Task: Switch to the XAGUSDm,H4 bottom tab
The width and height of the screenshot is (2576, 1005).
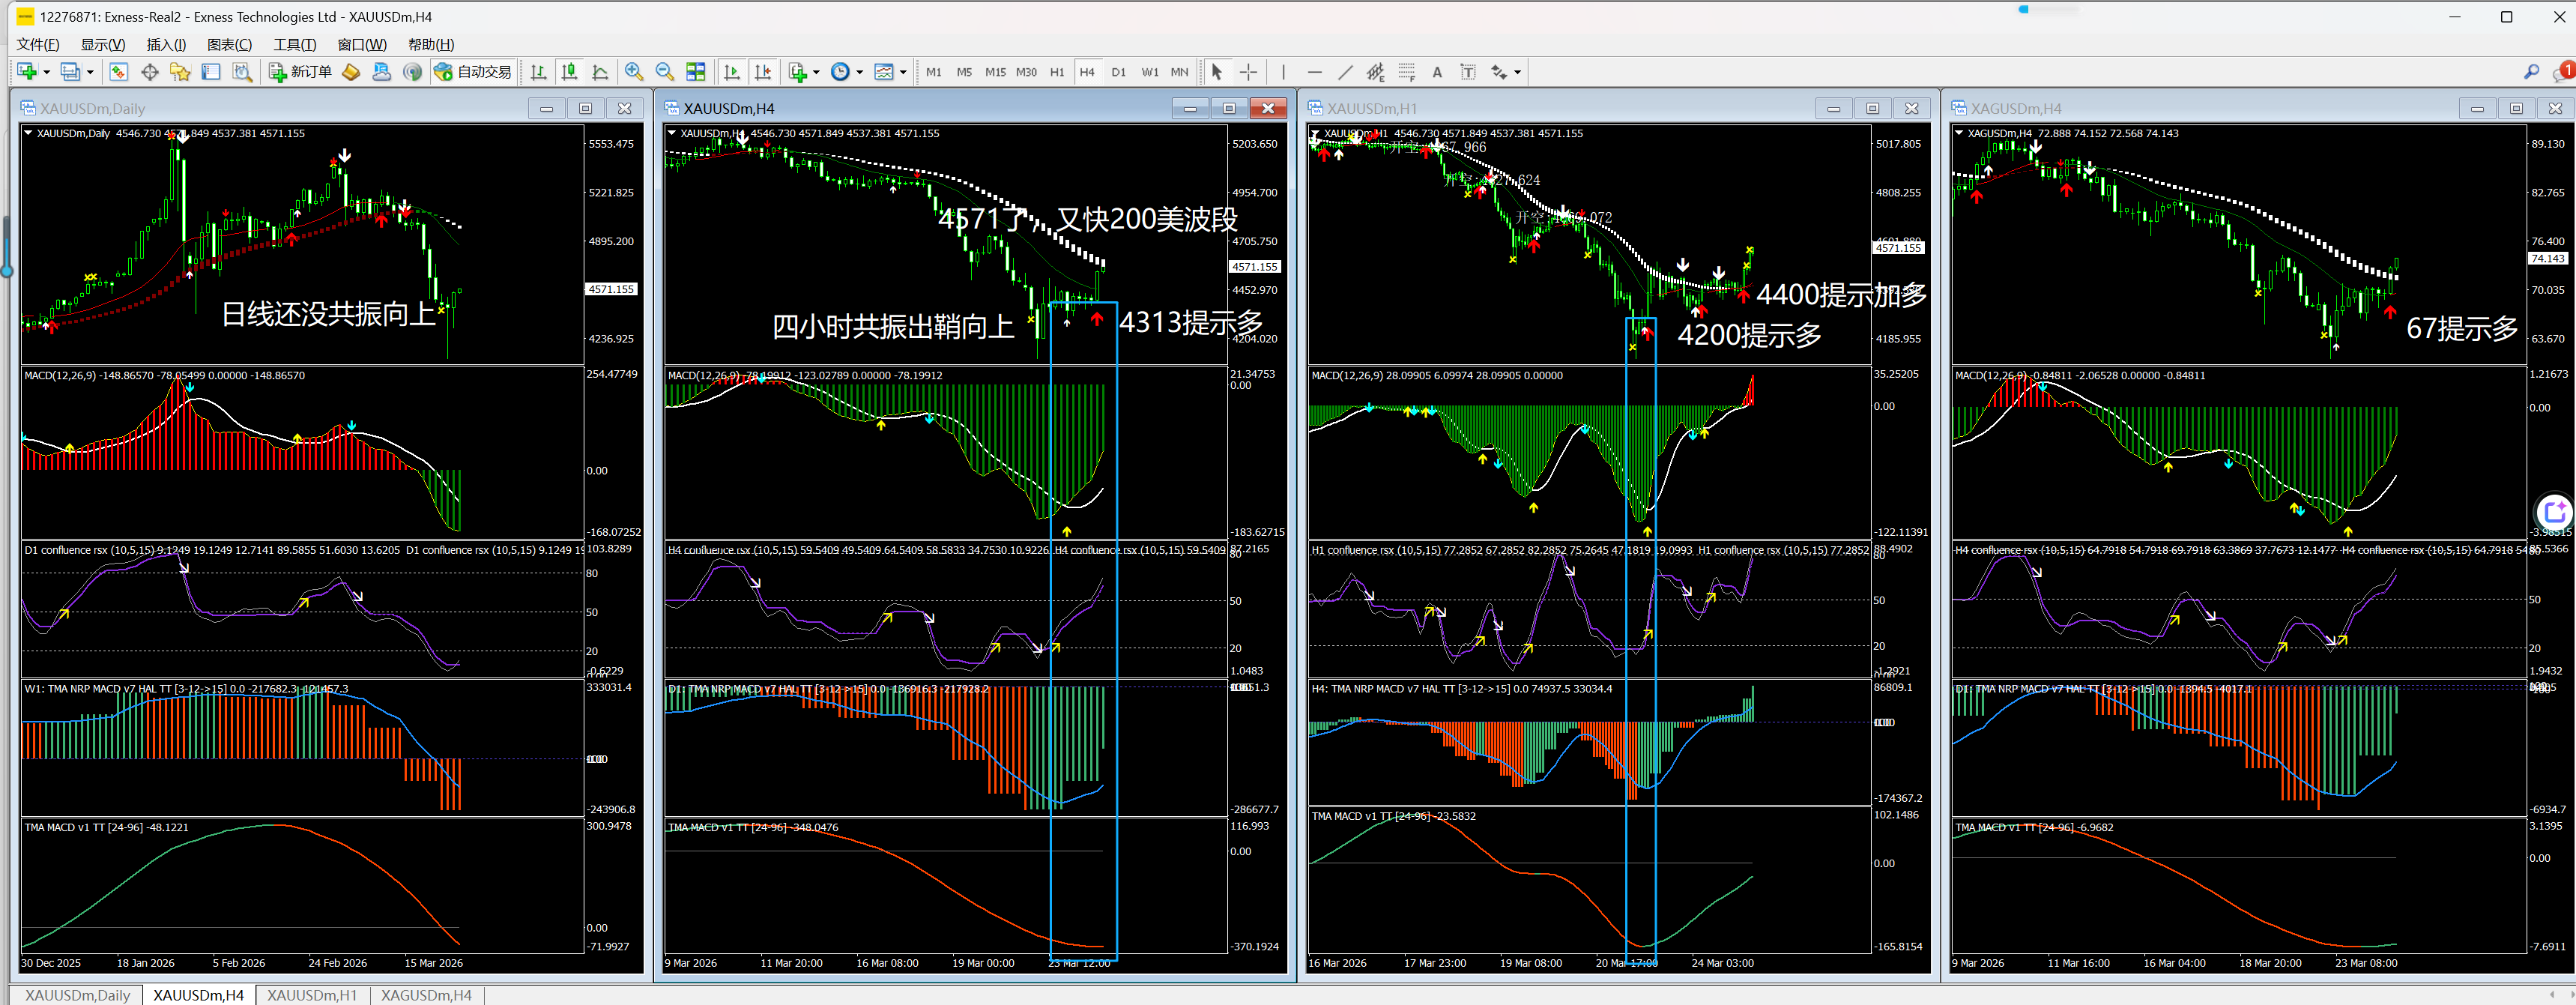Action: (426, 995)
